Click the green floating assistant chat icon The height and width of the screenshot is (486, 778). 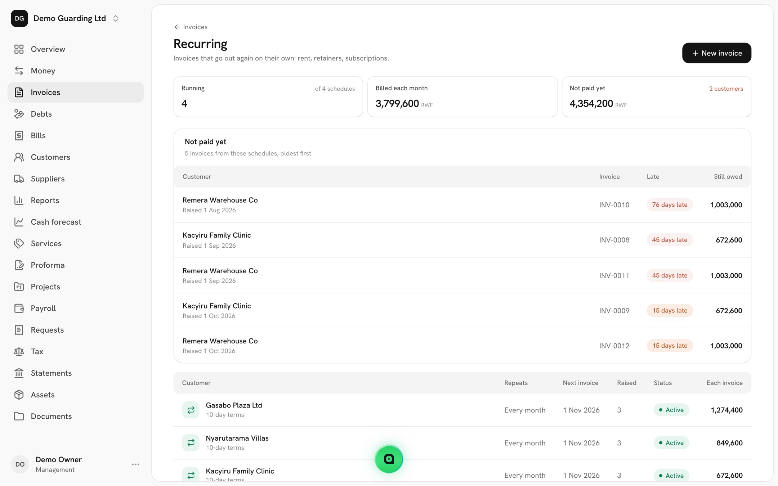pyautogui.click(x=389, y=459)
